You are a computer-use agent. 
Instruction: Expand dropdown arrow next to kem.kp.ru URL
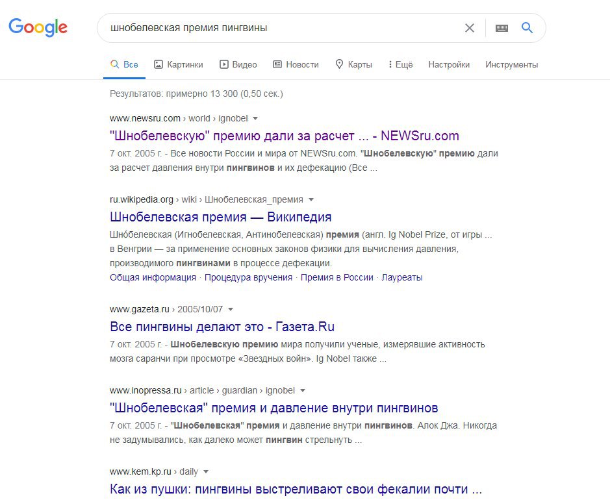[206, 471]
